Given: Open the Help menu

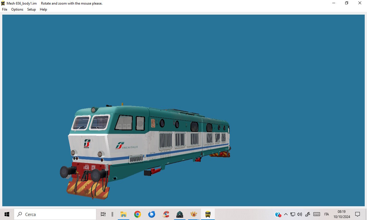Looking at the screenshot, I should [x=43, y=9].
